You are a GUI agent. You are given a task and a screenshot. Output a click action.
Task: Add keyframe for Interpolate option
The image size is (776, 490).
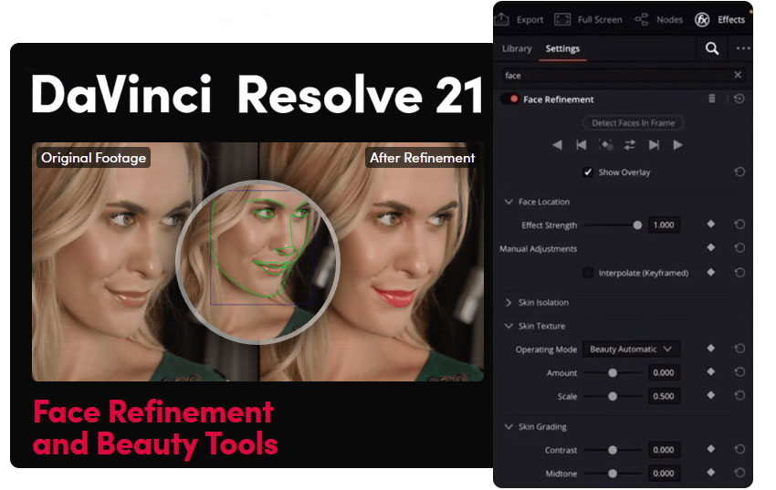(710, 272)
